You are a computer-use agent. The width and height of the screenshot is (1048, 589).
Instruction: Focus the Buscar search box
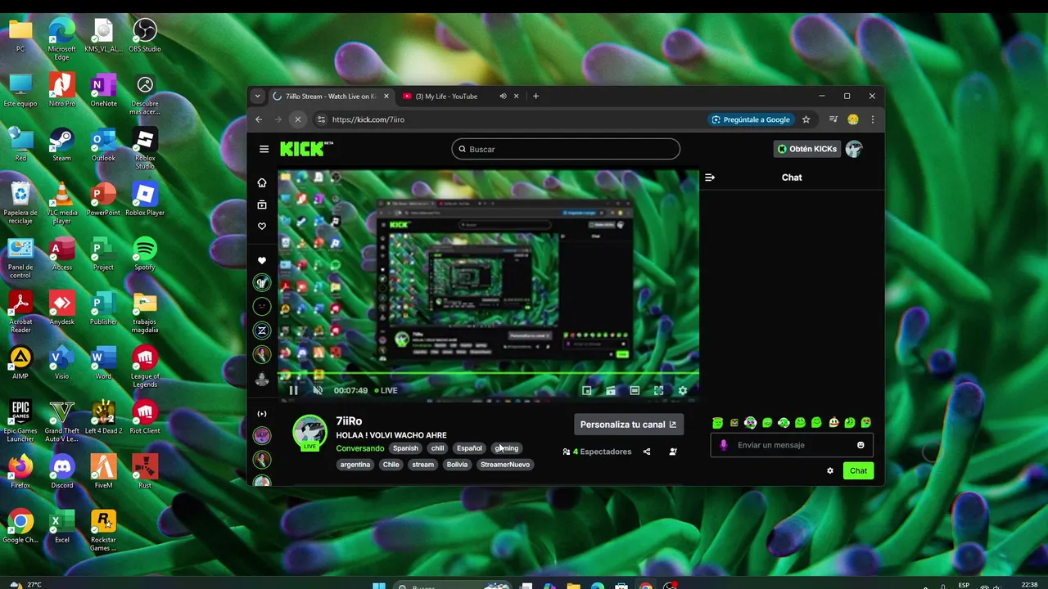[566, 149]
